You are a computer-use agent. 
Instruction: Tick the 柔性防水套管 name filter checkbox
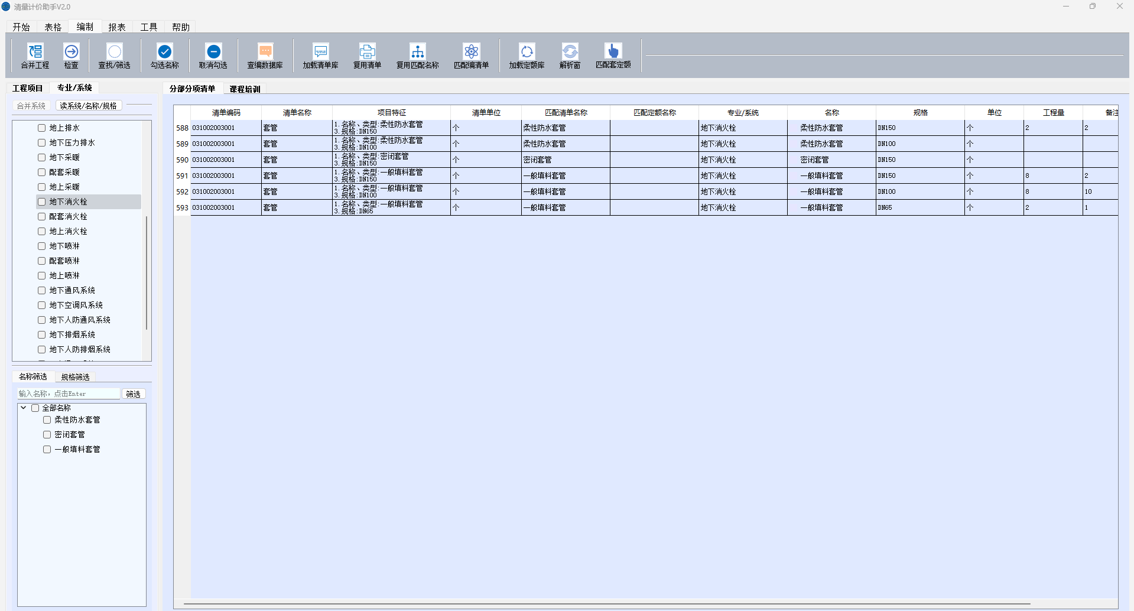coord(47,420)
